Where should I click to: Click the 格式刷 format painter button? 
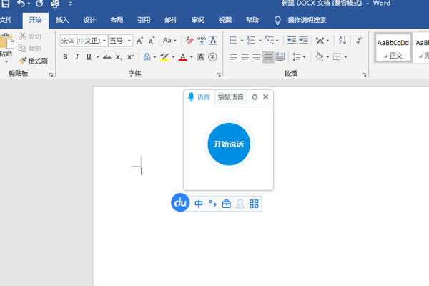point(33,61)
